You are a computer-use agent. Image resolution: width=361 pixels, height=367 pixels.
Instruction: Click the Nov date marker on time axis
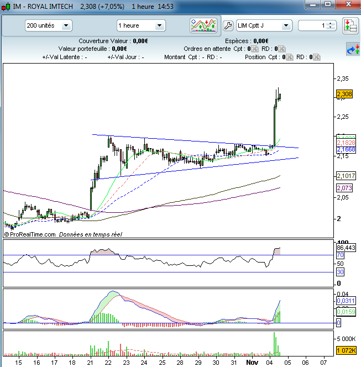pos(252,363)
